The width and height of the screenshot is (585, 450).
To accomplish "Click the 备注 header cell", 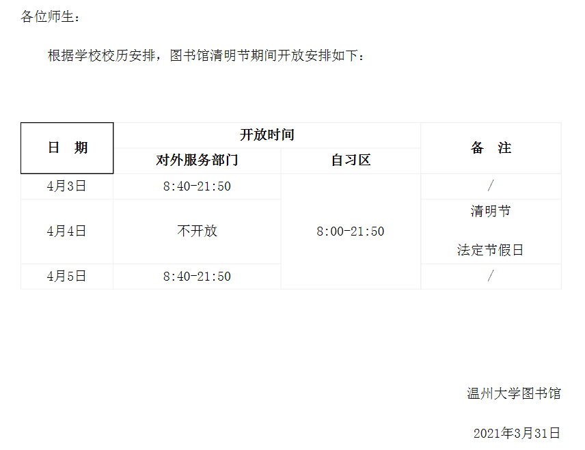I will [491, 148].
